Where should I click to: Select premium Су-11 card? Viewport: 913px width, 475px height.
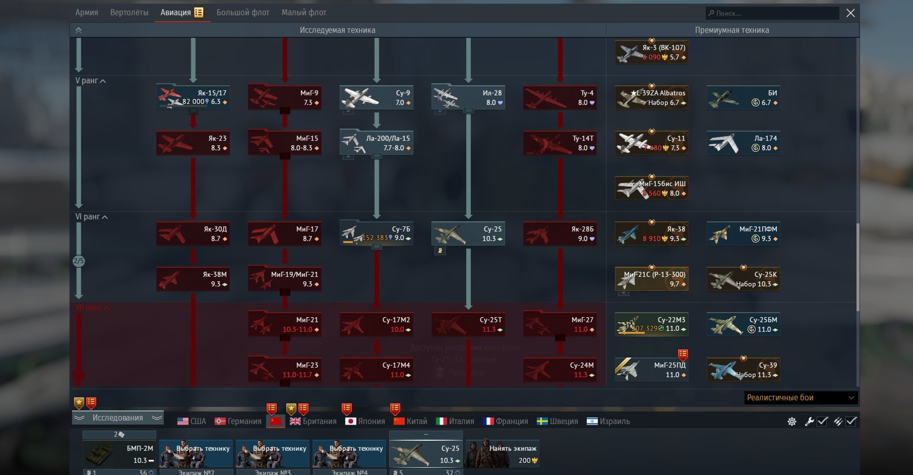tap(652, 143)
